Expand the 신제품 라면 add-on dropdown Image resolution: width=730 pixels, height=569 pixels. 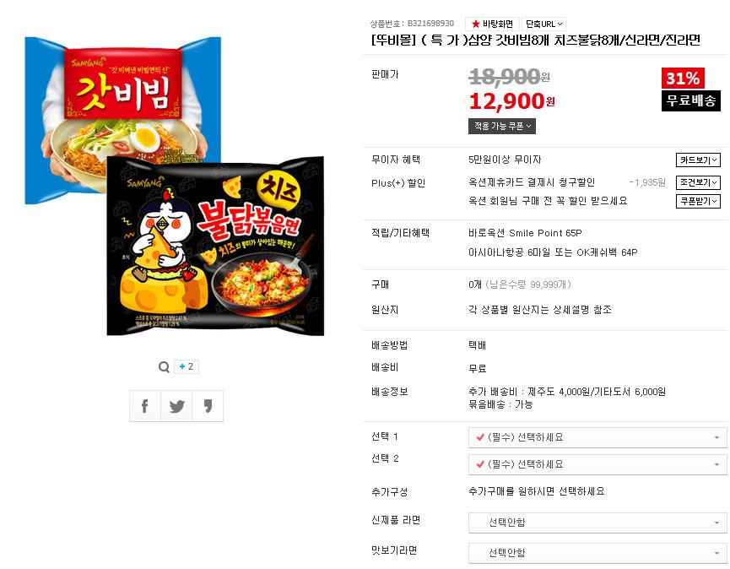tap(598, 523)
